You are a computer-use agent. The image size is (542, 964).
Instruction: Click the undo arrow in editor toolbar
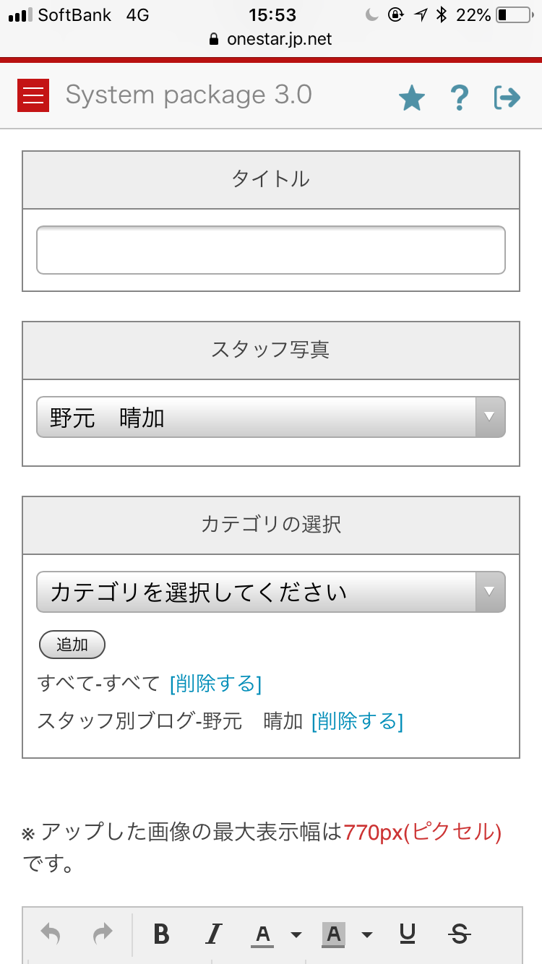[51, 934]
